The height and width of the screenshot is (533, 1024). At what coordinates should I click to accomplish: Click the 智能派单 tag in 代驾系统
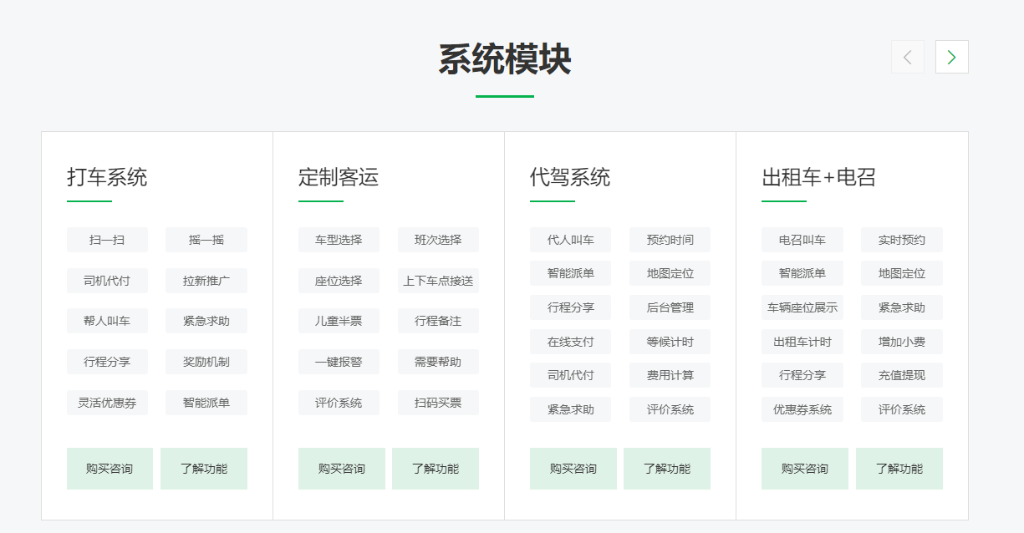coord(570,273)
